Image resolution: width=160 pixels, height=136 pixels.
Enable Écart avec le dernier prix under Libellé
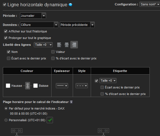click(9, 58)
